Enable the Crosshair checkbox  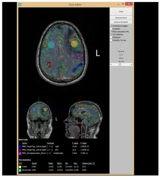tap(111, 29)
